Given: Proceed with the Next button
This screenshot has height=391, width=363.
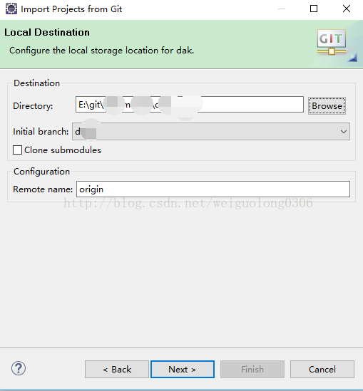Looking at the screenshot, I should point(183,370).
